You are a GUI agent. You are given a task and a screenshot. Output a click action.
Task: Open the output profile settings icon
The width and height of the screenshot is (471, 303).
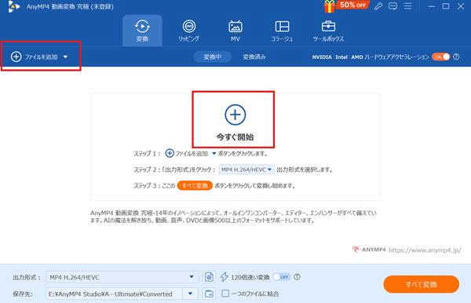pos(209,277)
